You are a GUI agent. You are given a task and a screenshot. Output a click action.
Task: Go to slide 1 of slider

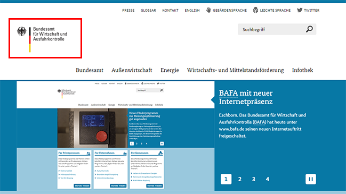[226, 179]
